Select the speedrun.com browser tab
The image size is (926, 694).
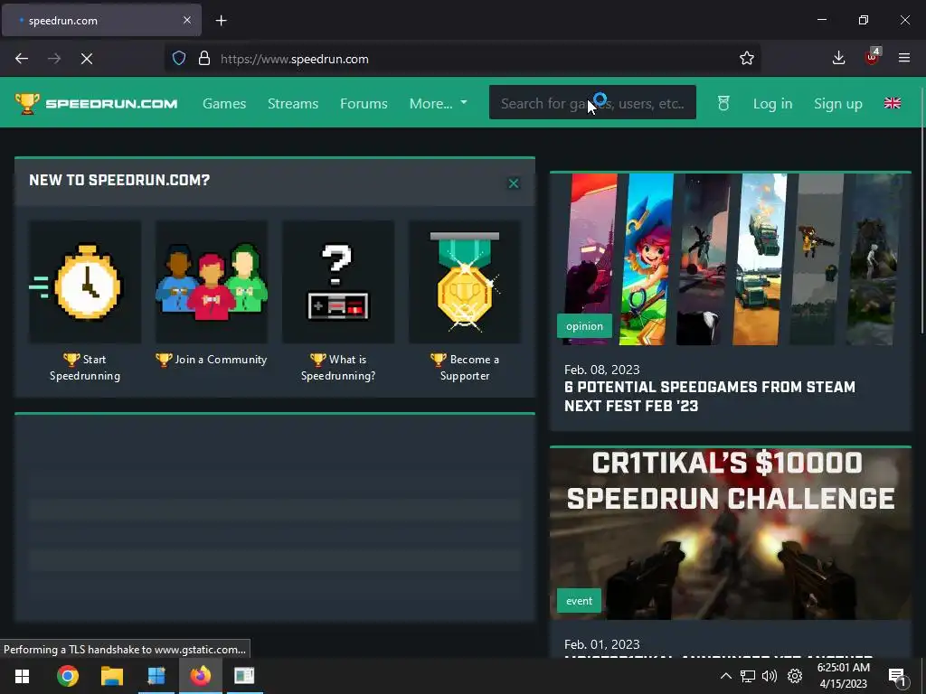point(101,21)
